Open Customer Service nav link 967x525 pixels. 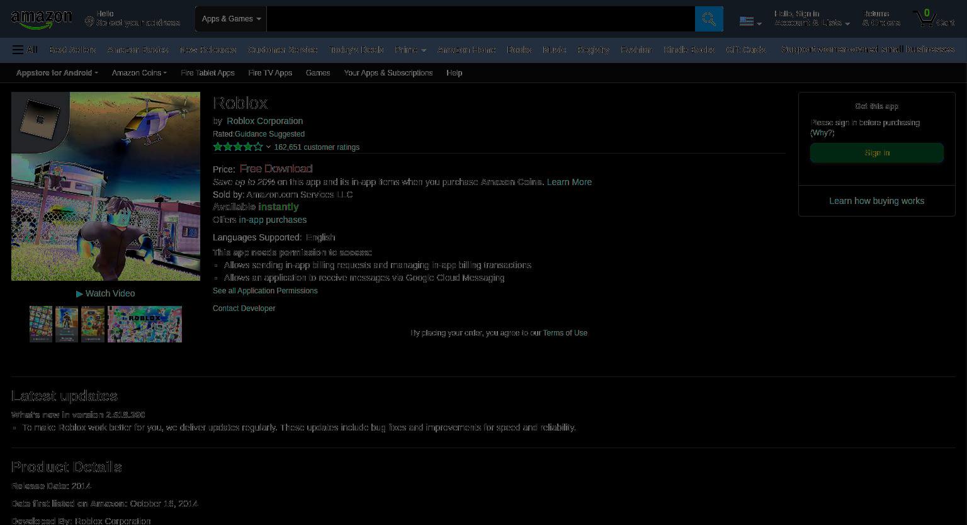tap(283, 50)
